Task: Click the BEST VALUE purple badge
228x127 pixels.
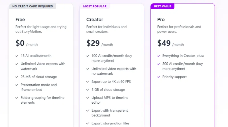Action: (x=162, y=6)
